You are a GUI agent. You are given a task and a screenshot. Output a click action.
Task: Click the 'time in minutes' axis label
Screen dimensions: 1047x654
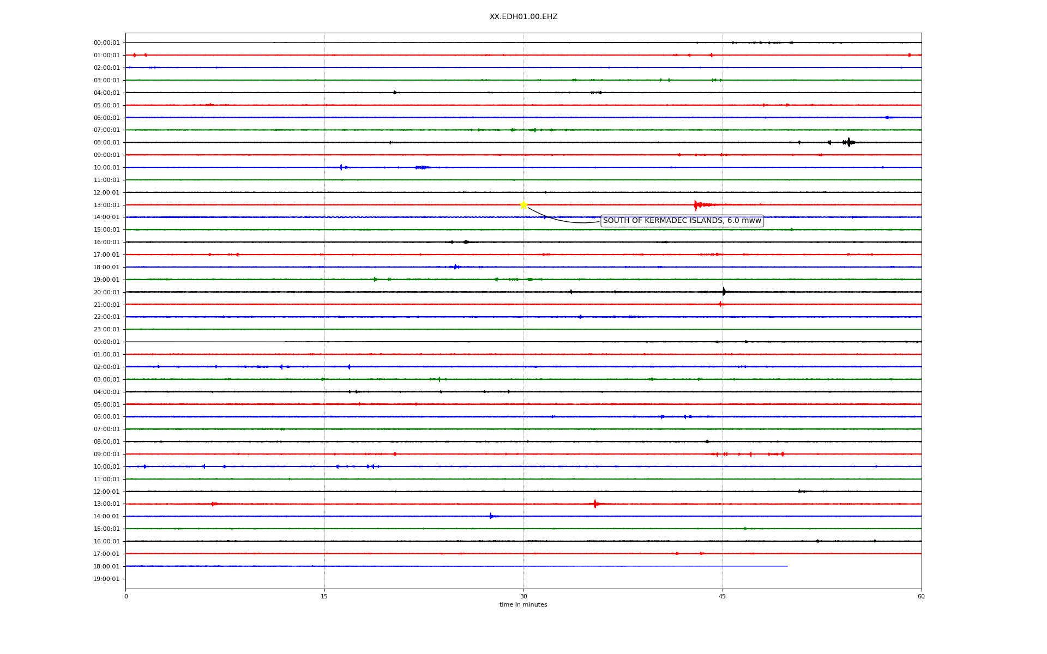pyautogui.click(x=523, y=604)
